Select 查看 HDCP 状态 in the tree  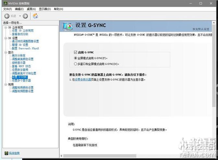21,66
